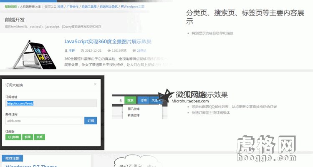Open the JavaScript实现360度全景图片展示效果 article title
Screen dimensions: 313x167
pyautogui.click(x=108, y=42)
